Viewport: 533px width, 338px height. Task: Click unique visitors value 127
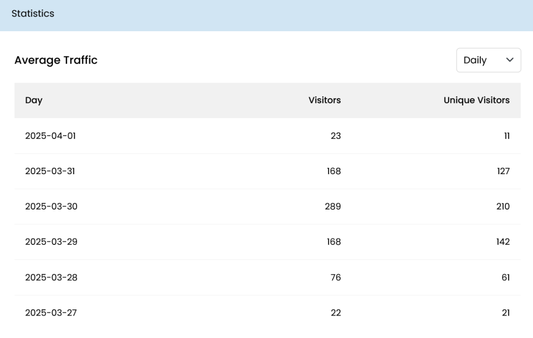coord(503,171)
